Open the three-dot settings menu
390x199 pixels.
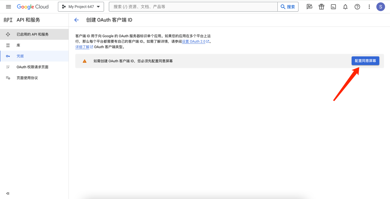369,7
